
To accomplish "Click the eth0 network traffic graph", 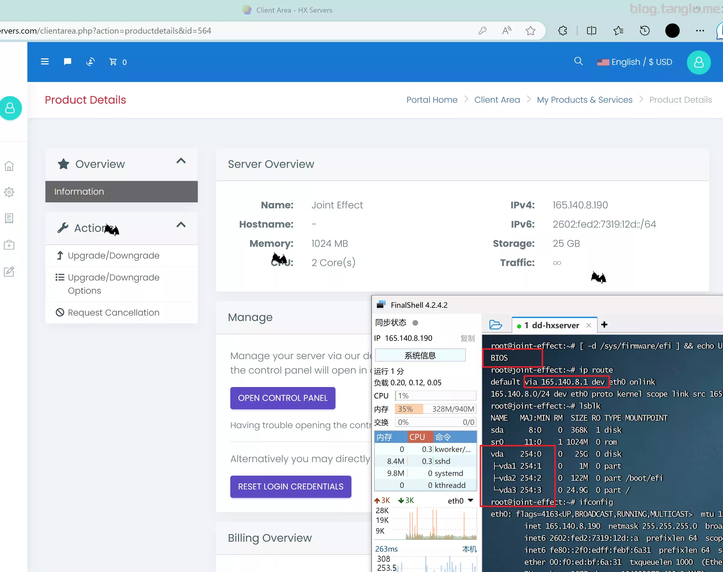I will [x=435, y=523].
